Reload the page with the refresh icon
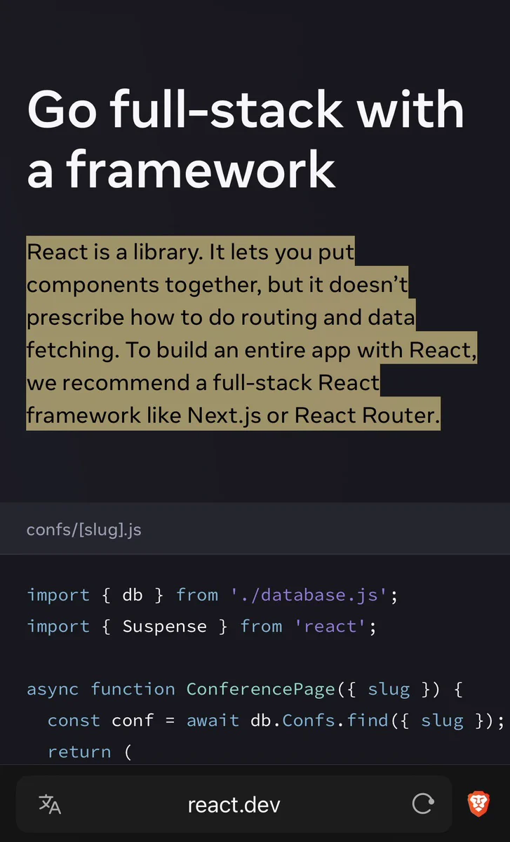 (422, 804)
